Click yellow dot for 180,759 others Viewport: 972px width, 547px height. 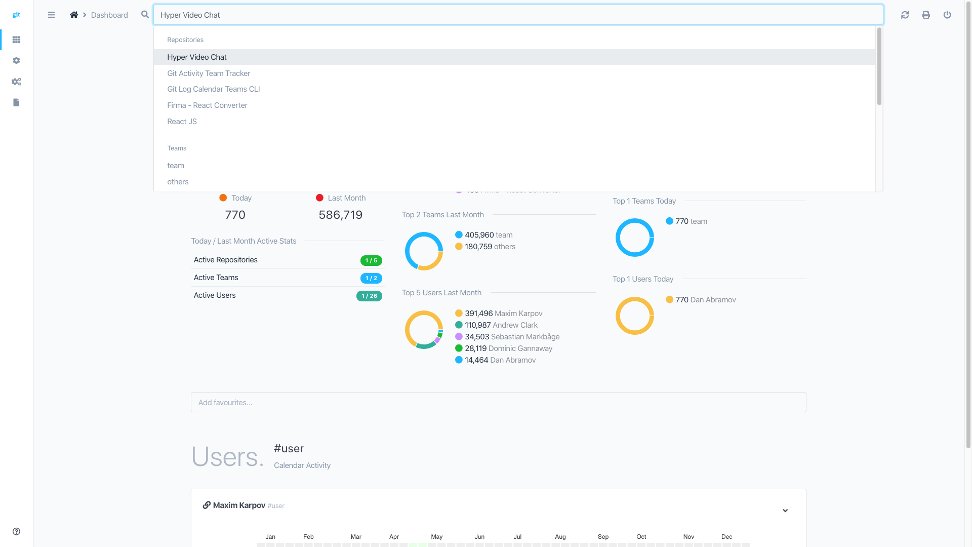[x=459, y=246]
